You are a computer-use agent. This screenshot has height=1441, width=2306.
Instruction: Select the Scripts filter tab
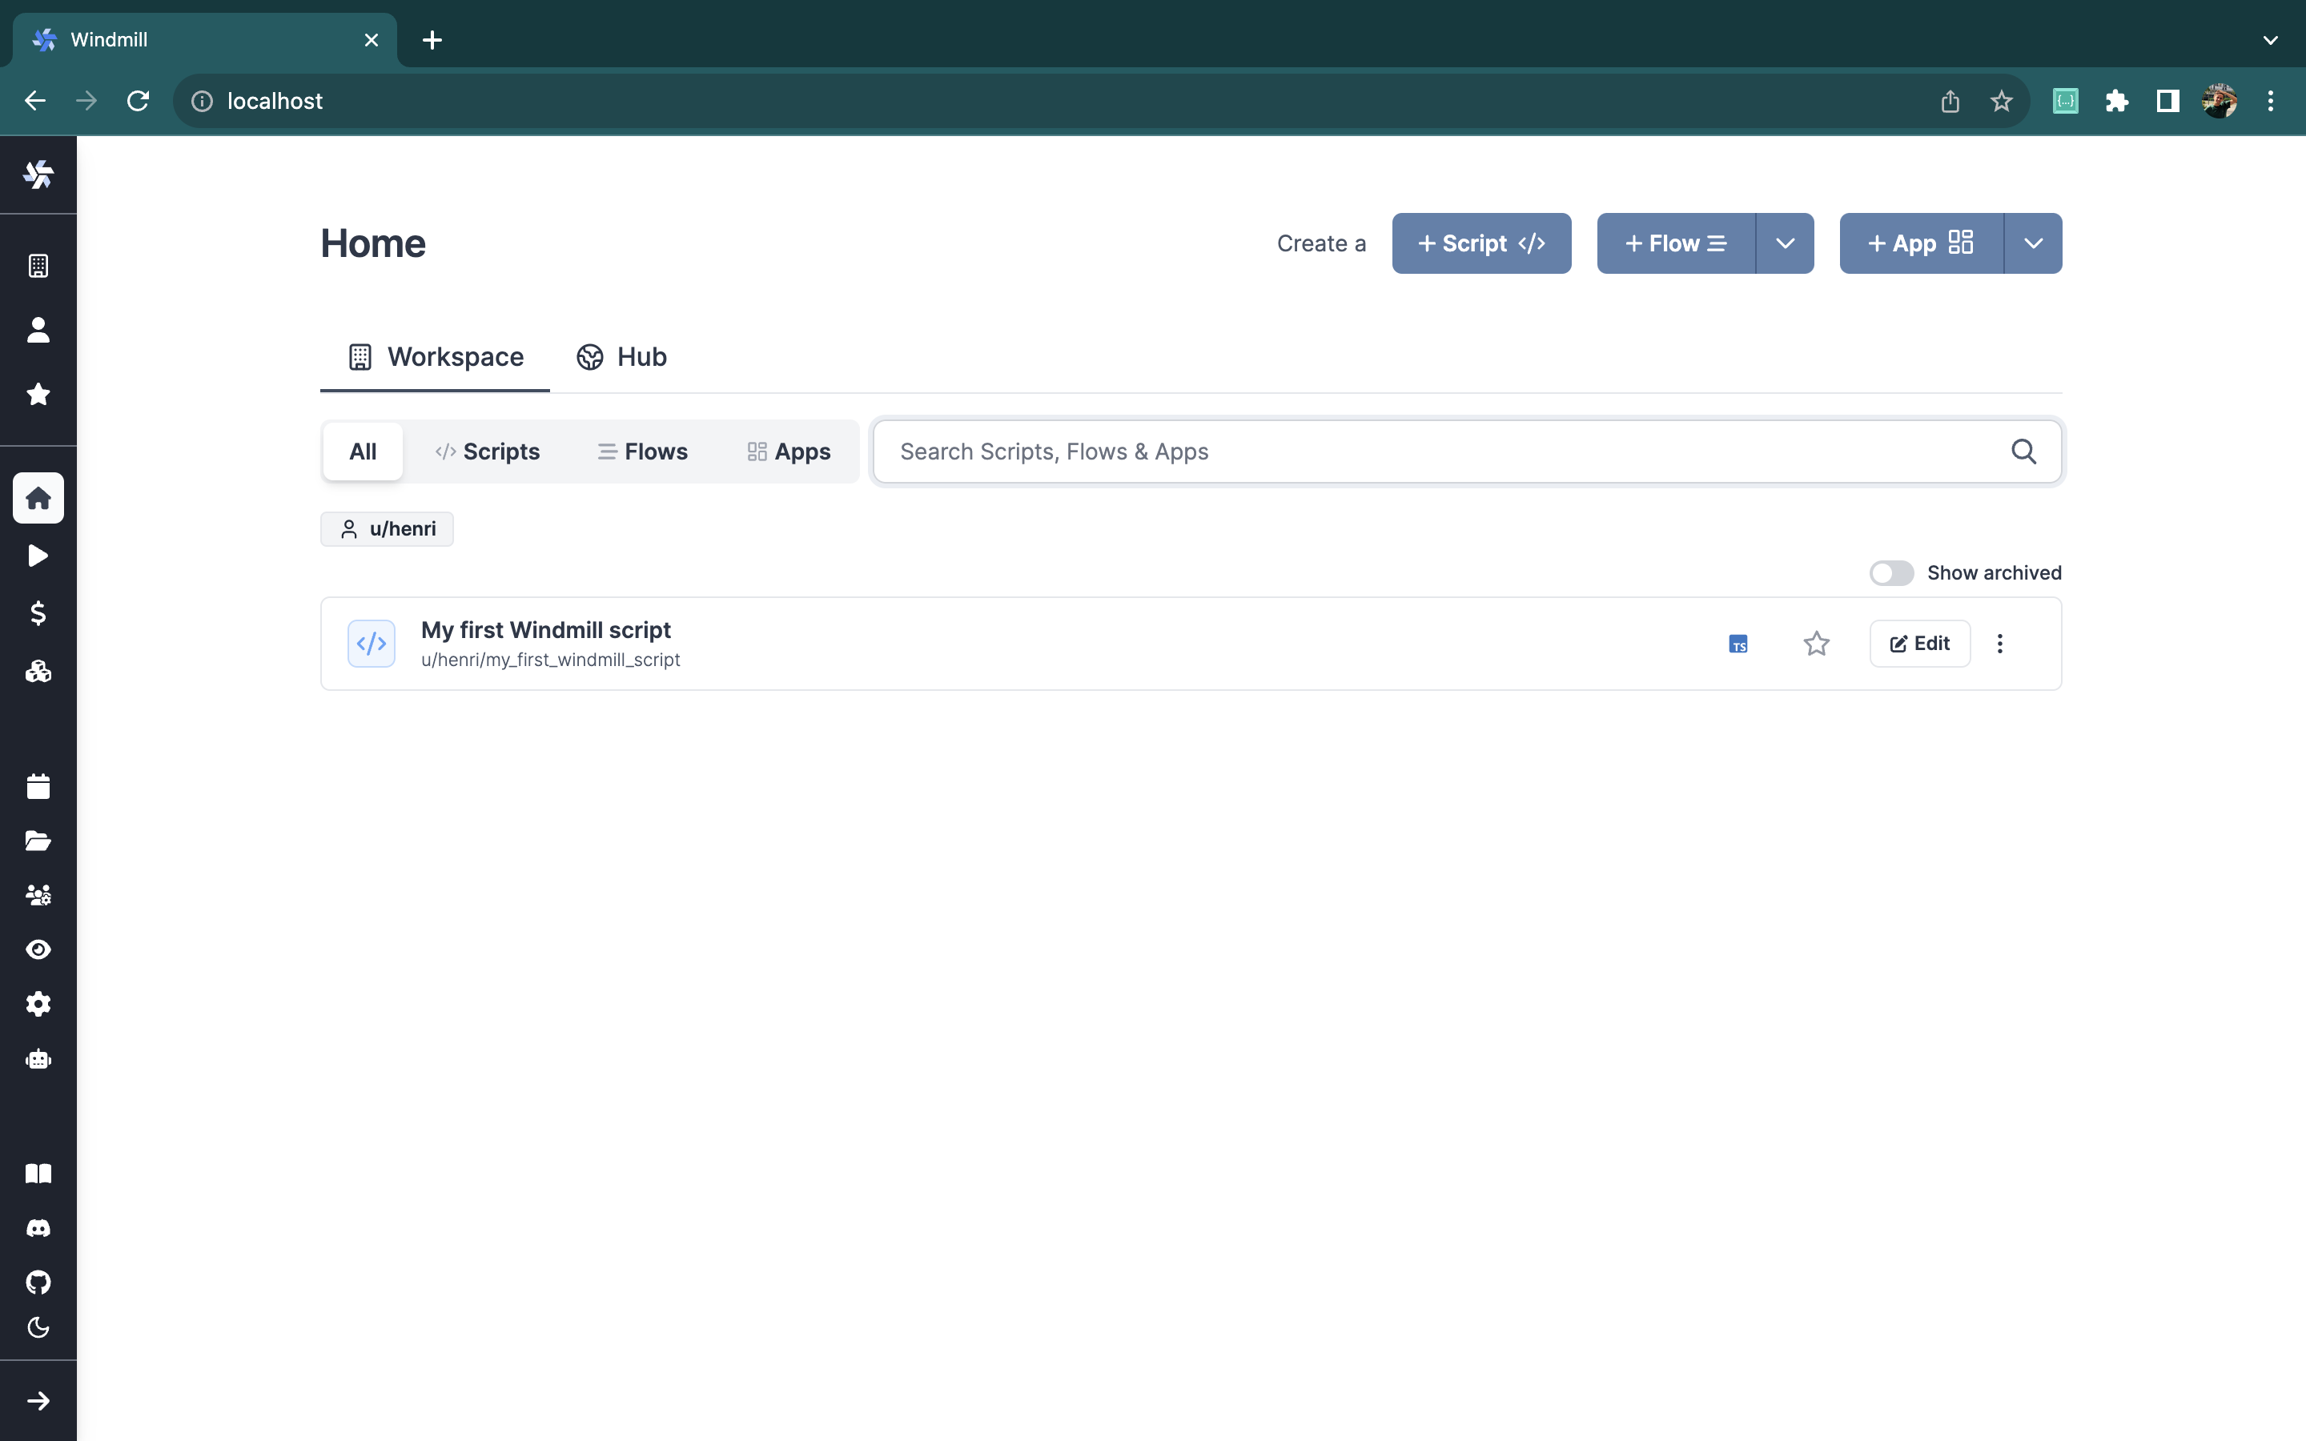pyautogui.click(x=487, y=450)
